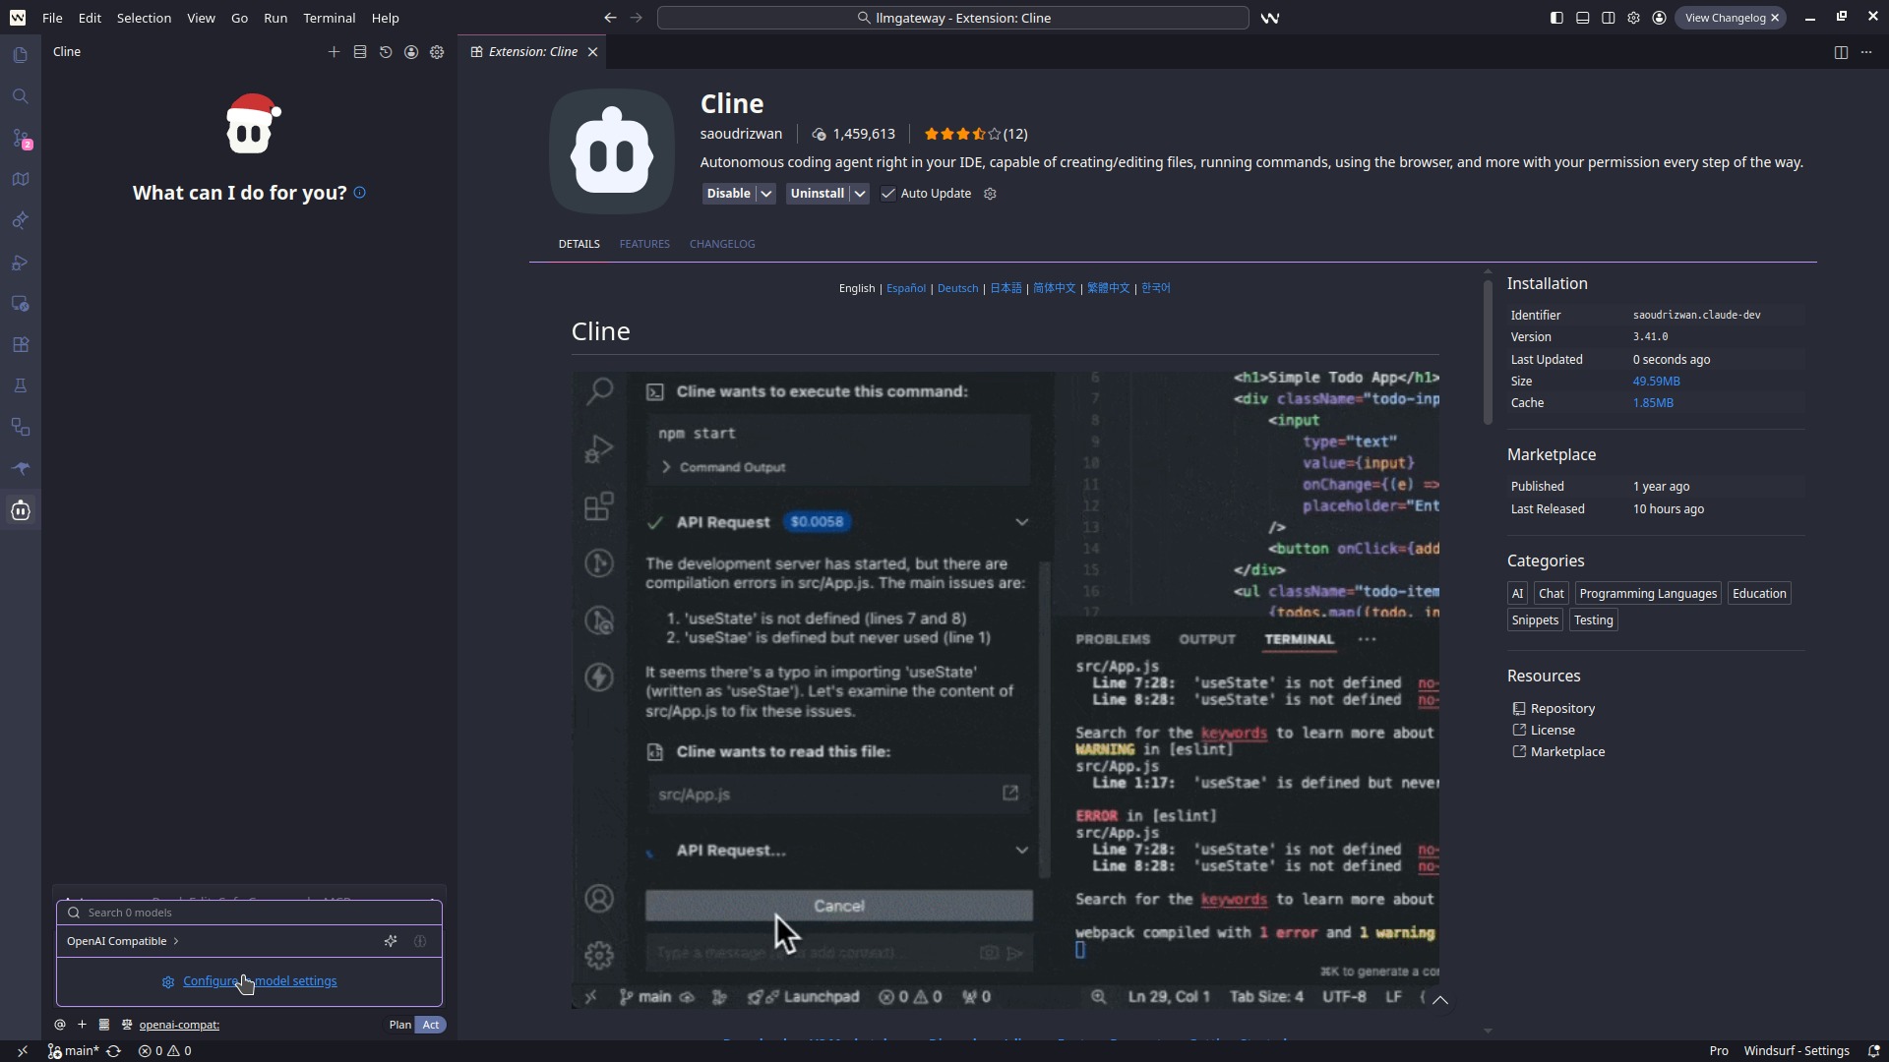Switch Cline to Plan mode
This screenshot has height=1062, width=1889.
pos(399,1025)
